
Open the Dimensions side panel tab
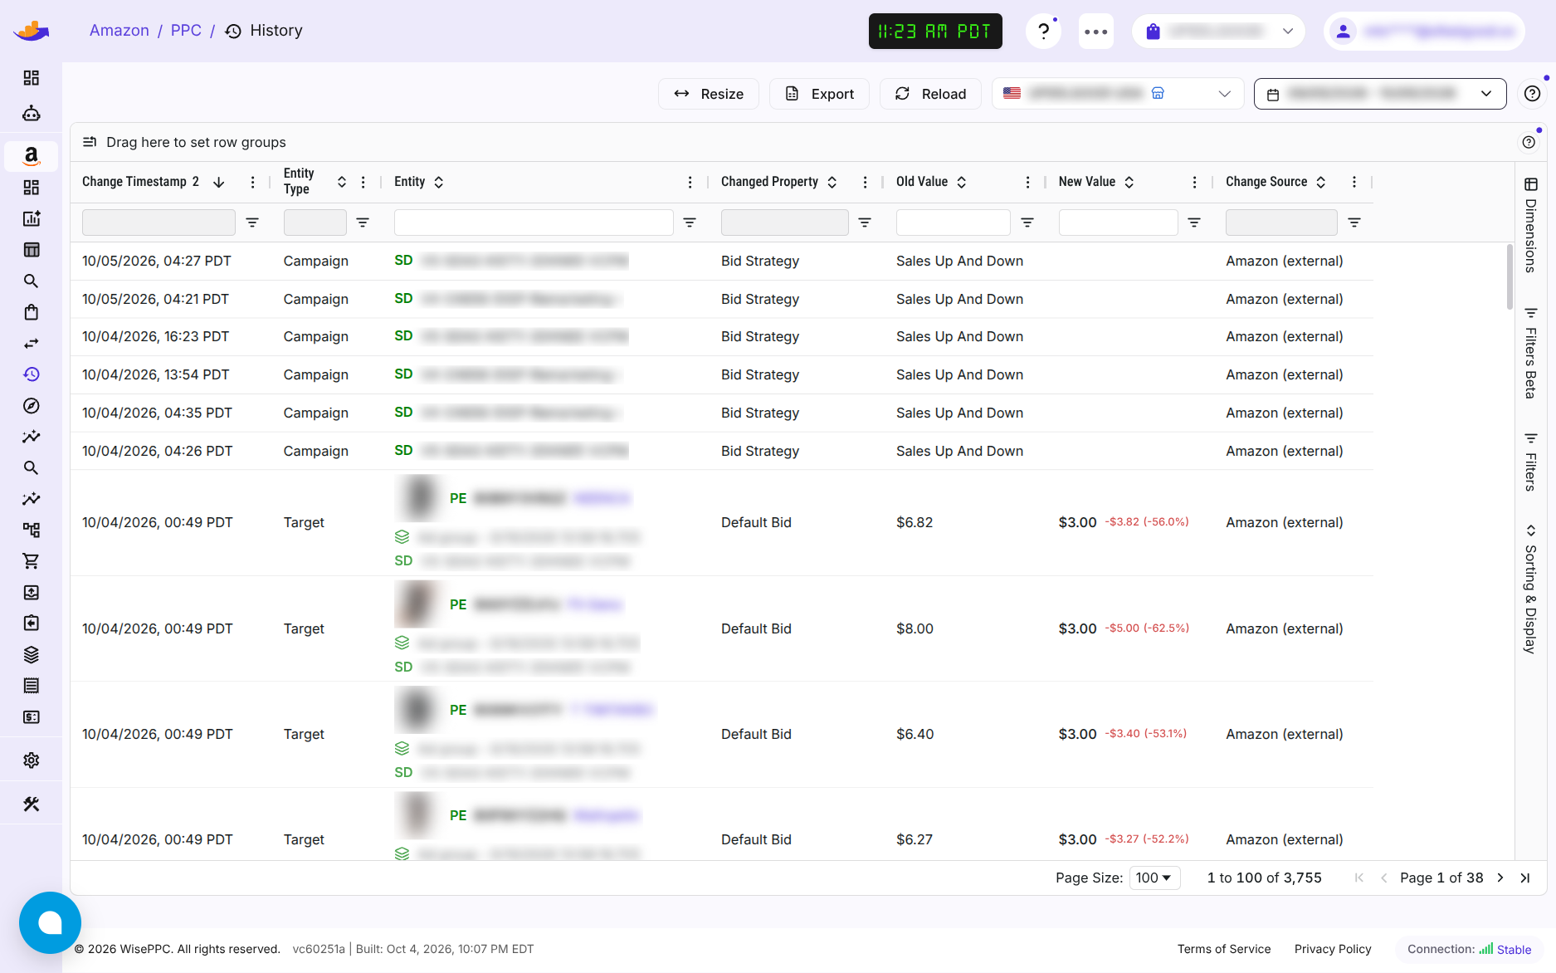pyautogui.click(x=1531, y=225)
